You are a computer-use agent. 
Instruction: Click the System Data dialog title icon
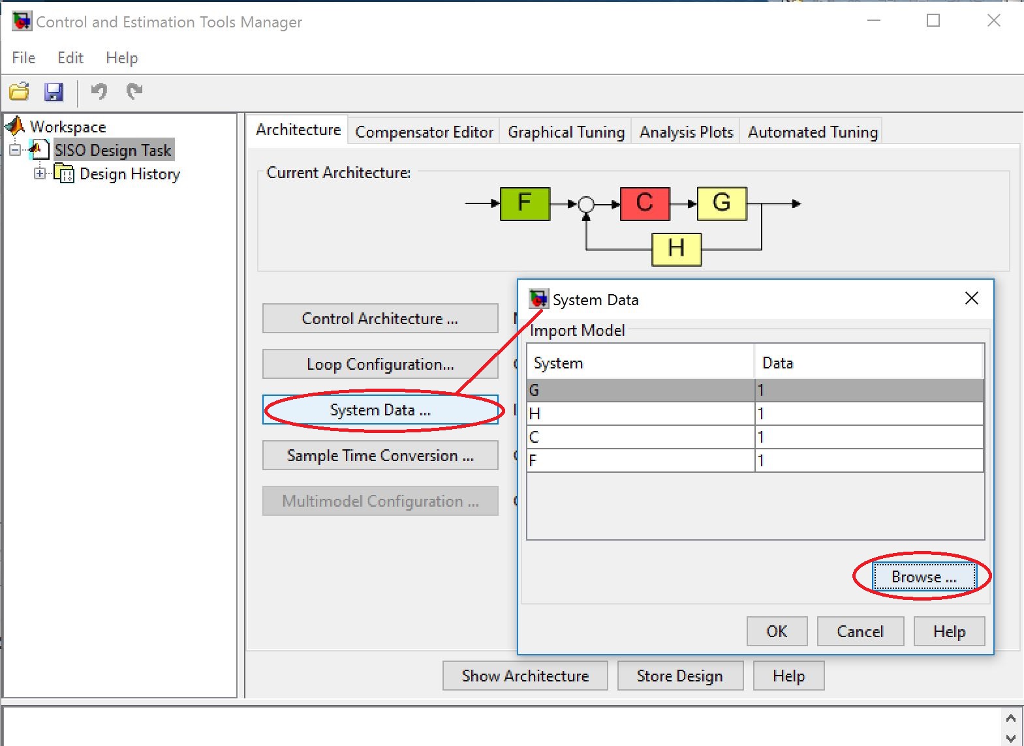click(538, 299)
